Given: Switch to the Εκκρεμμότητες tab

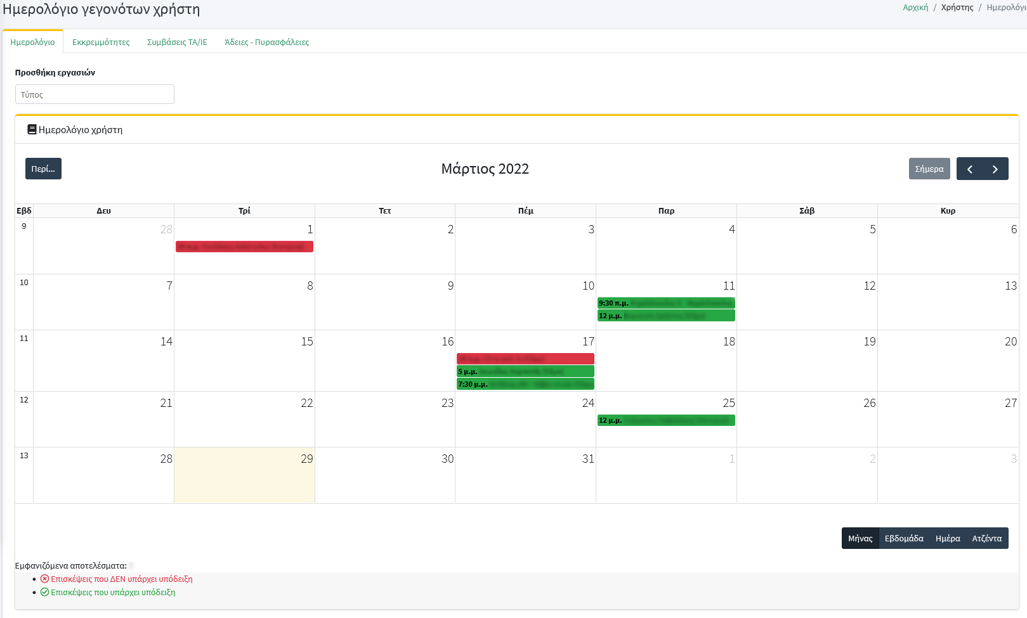Looking at the screenshot, I should click(101, 42).
